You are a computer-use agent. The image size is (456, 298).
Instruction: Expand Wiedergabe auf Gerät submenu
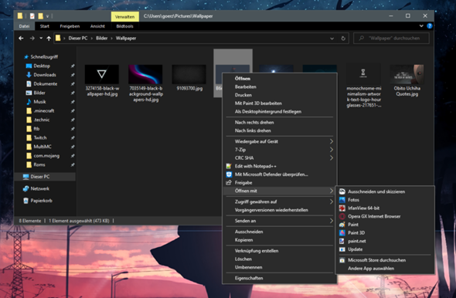point(280,141)
